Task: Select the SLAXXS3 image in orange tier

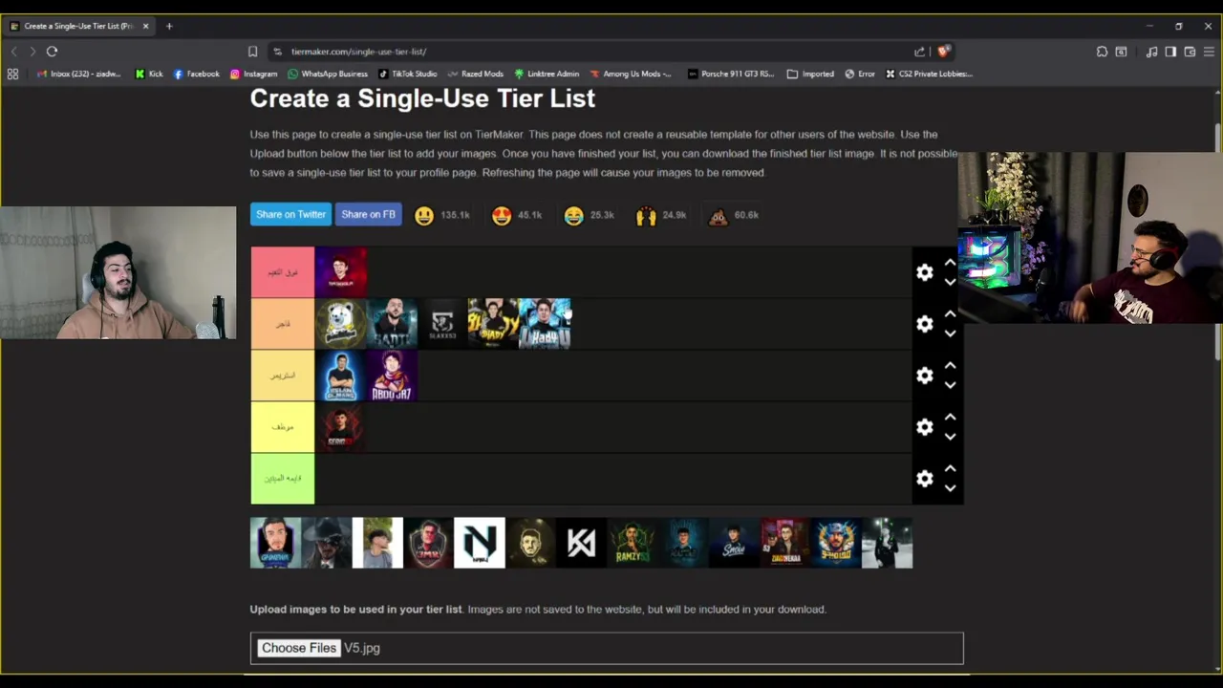Action: point(442,324)
